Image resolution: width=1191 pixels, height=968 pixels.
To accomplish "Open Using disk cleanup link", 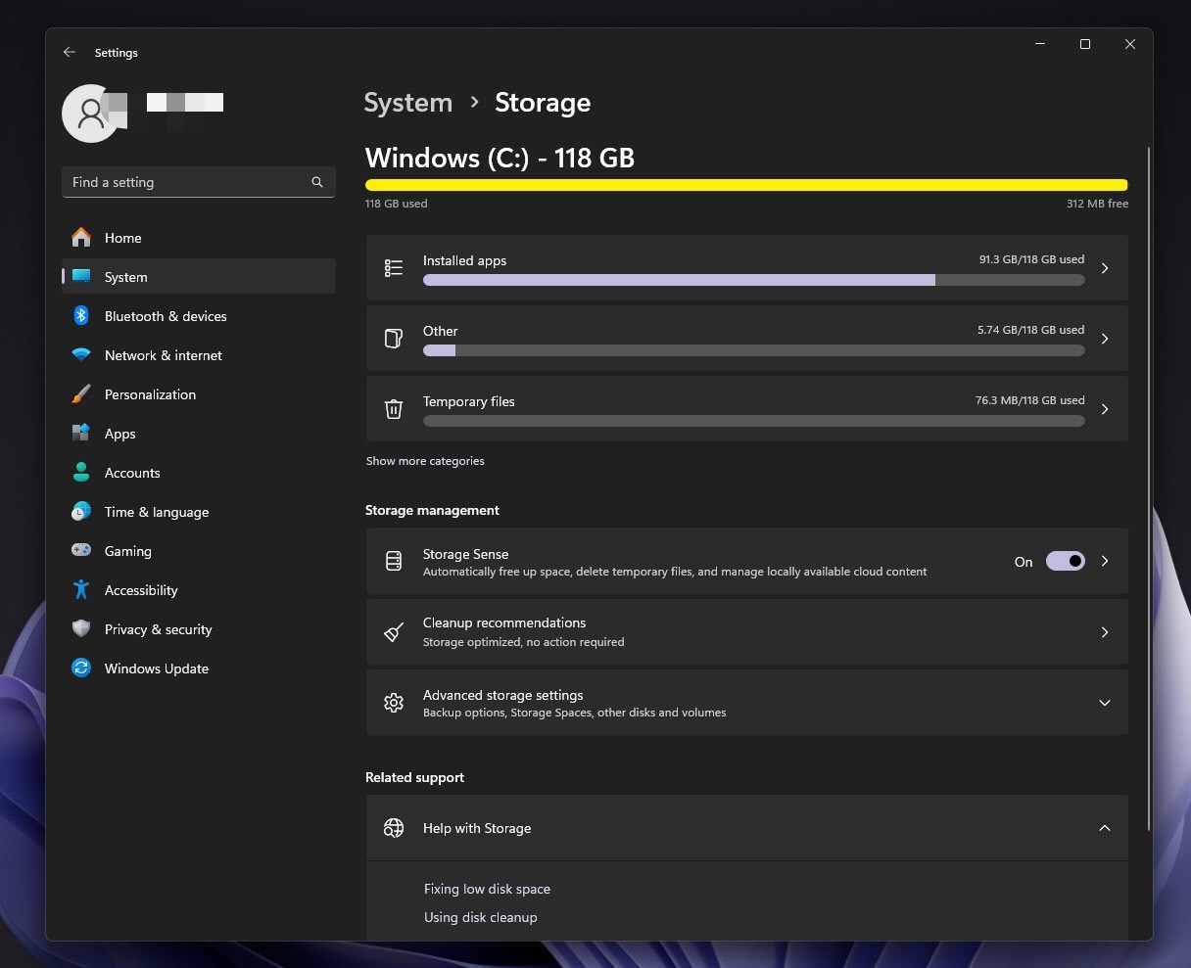I will coord(480,917).
